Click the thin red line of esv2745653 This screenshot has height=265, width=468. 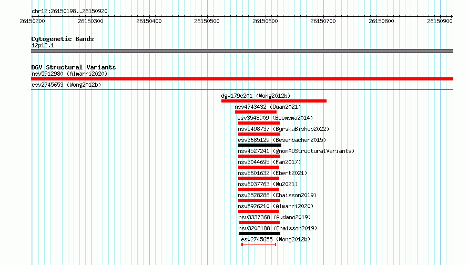pyautogui.click(x=242, y=89)
